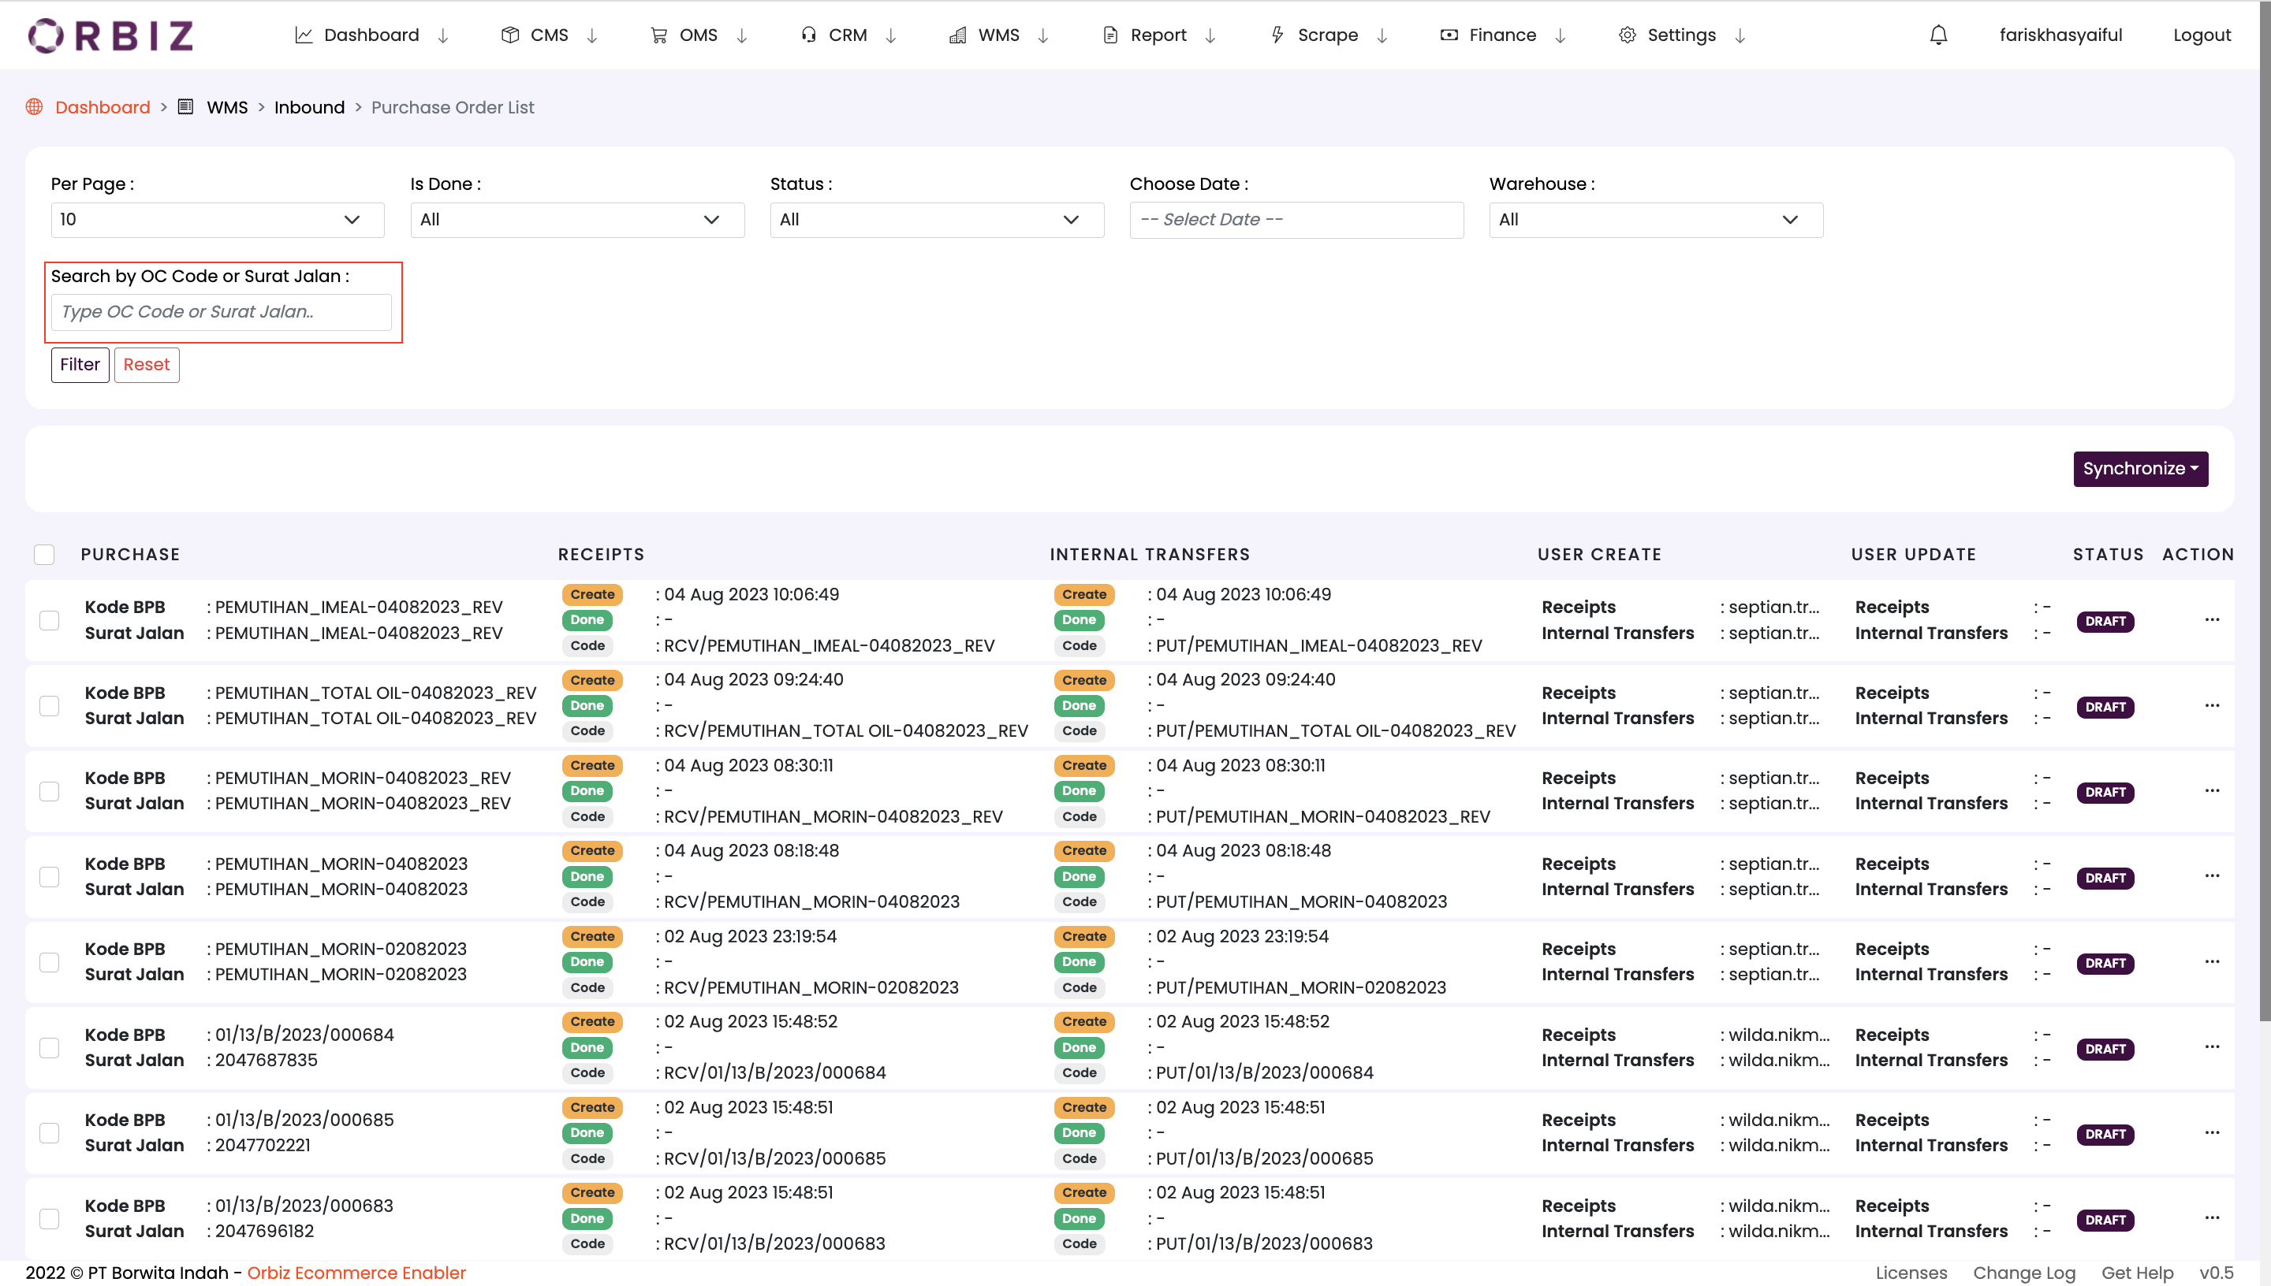Click the Get Help footer link
The image size is (2271, 1286).
click(2138, 1273)
